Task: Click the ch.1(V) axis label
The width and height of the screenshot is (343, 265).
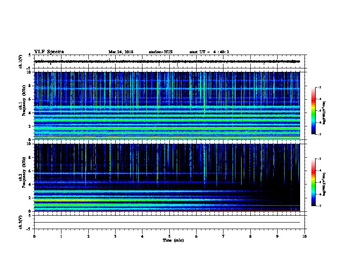Action: [x=21, y=61]
